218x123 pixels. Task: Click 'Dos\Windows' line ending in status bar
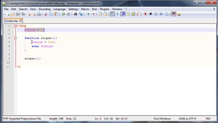[x=162, y=119]
